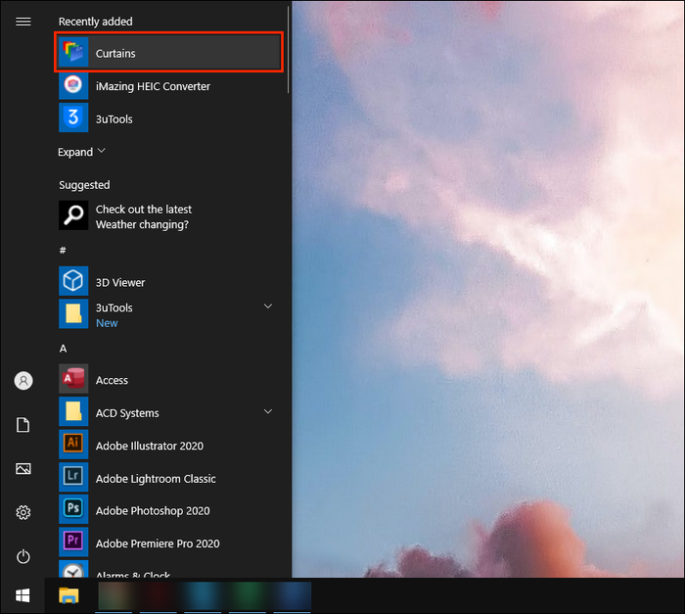
Task: Open Settings gear in Start sidebar
Action: (23, 512)
